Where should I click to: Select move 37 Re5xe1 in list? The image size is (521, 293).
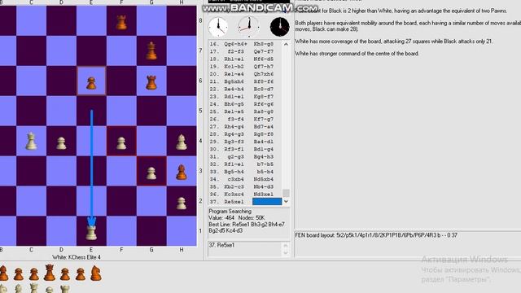tap(234, 202)
